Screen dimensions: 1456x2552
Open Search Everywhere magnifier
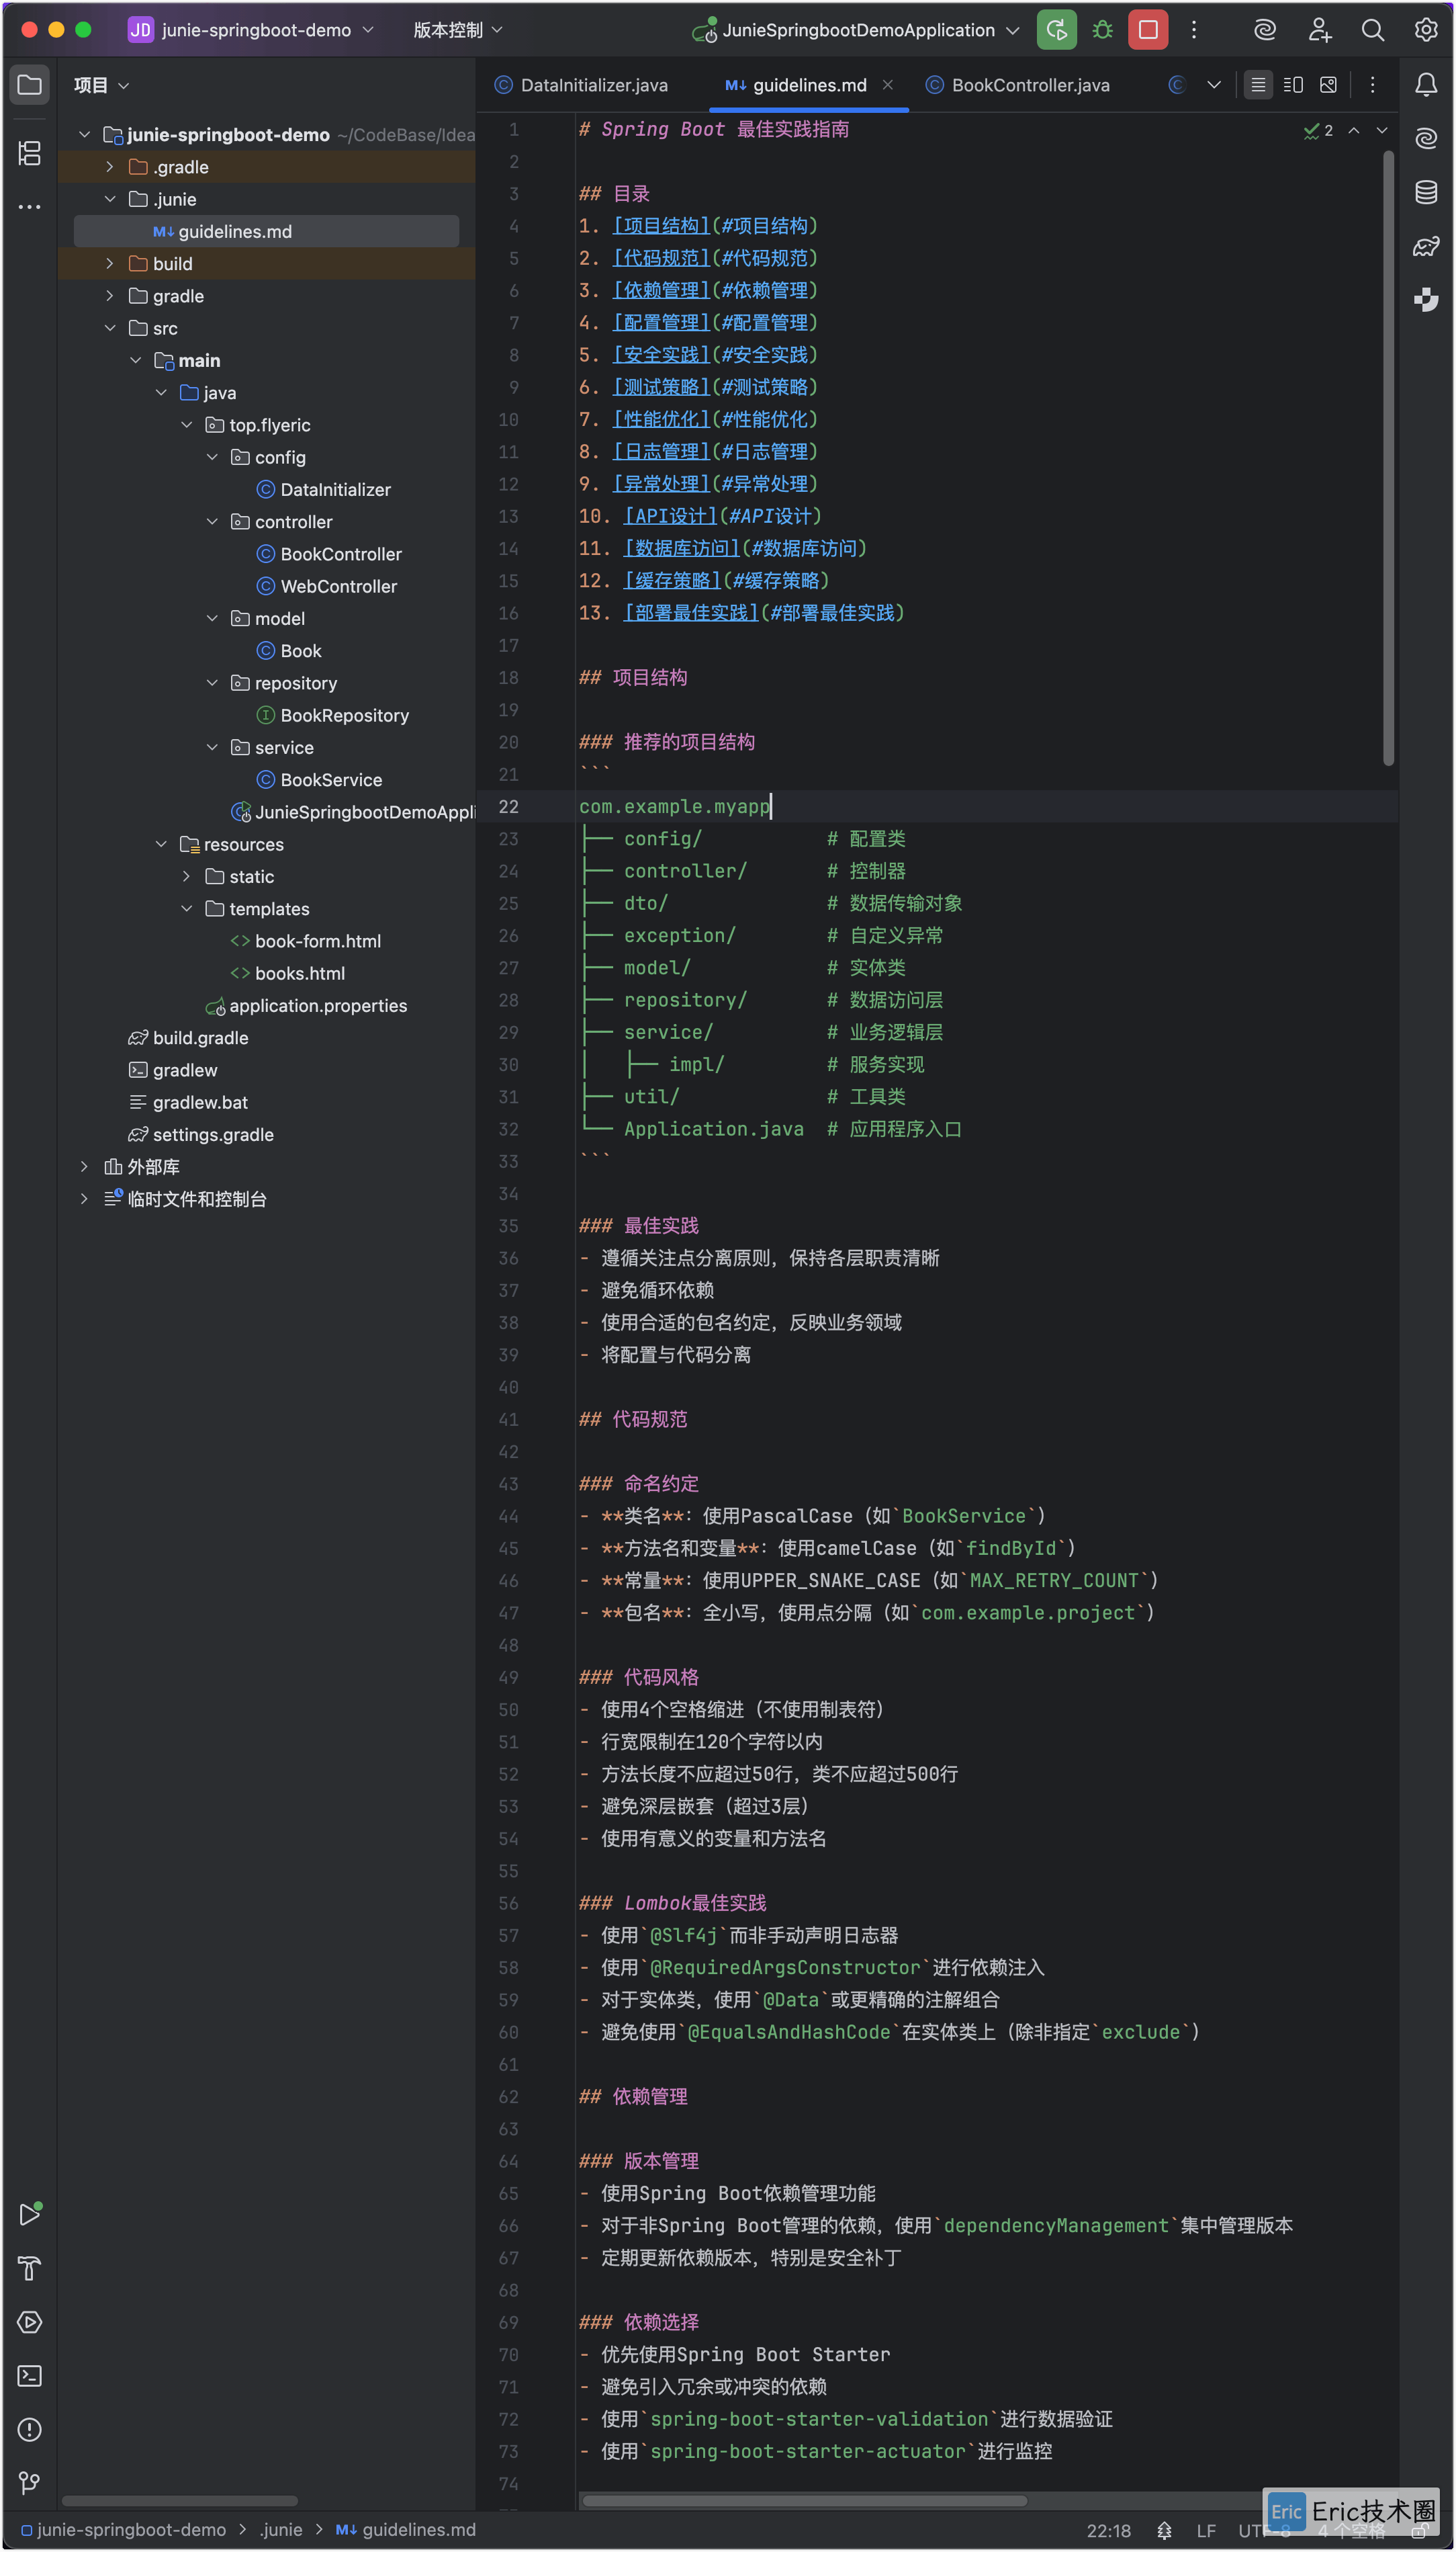[x=1373, y=30]
